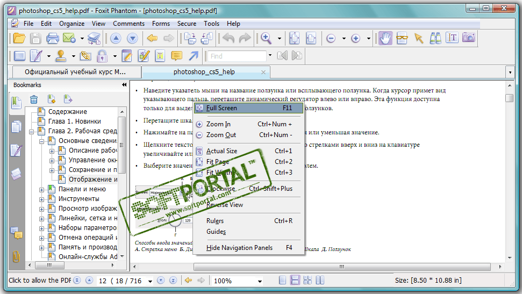Select the arrow Select Annotation tool

coord(418,38)
